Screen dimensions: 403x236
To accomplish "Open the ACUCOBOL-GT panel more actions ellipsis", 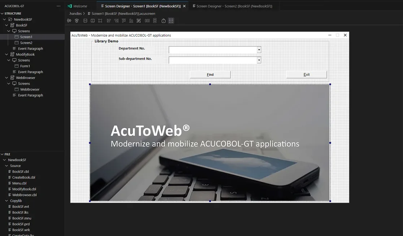I will coord(58,6).
